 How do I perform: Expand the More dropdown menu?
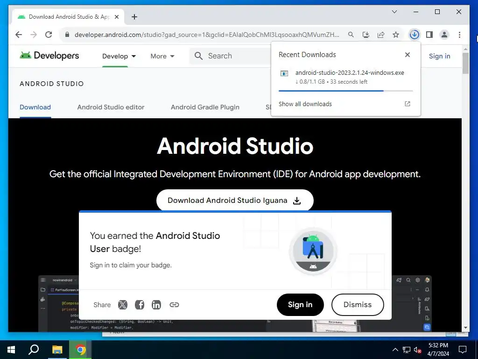(x=162, y=56)
